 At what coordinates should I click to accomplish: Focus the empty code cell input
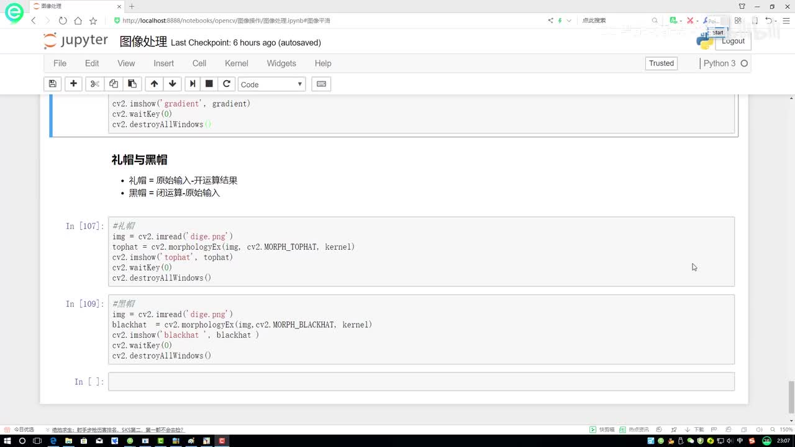[421, 381]
